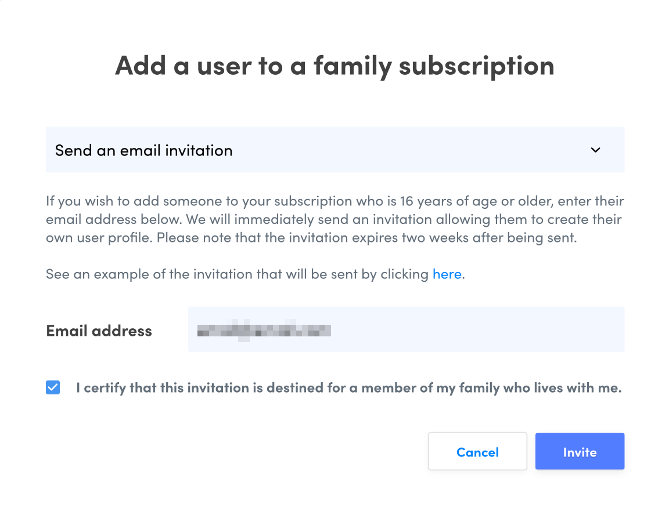Image resolution: width=669 pixels, height=515 pixels.
Task: Click the blurred email text inside the field
Action: pyautogui.click(x=264, y=331)
